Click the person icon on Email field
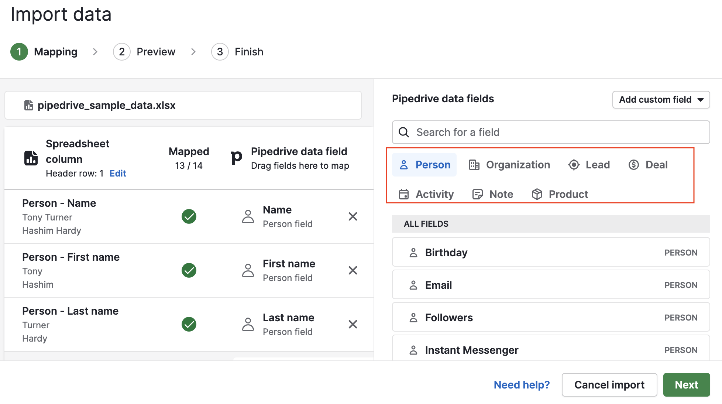Screen dimensions: 722x404 click(x=413, y=285)
